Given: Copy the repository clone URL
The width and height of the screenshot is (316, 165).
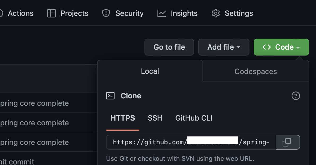Looking at the screenshot, I should tap(288, 142).
